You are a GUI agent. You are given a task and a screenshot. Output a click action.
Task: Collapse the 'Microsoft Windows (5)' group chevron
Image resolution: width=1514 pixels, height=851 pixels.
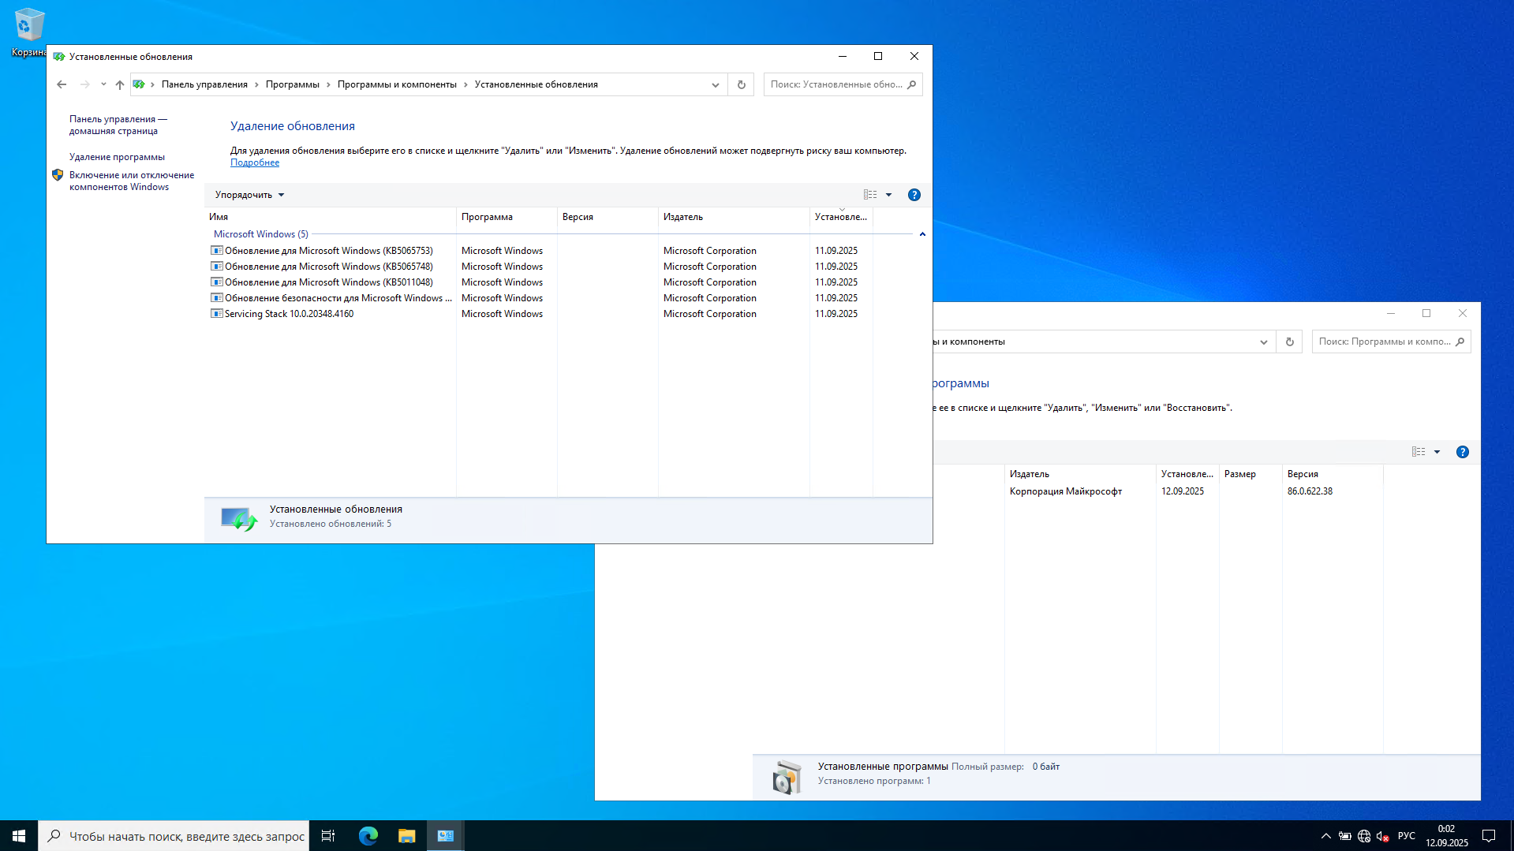(x=922, y=234)
